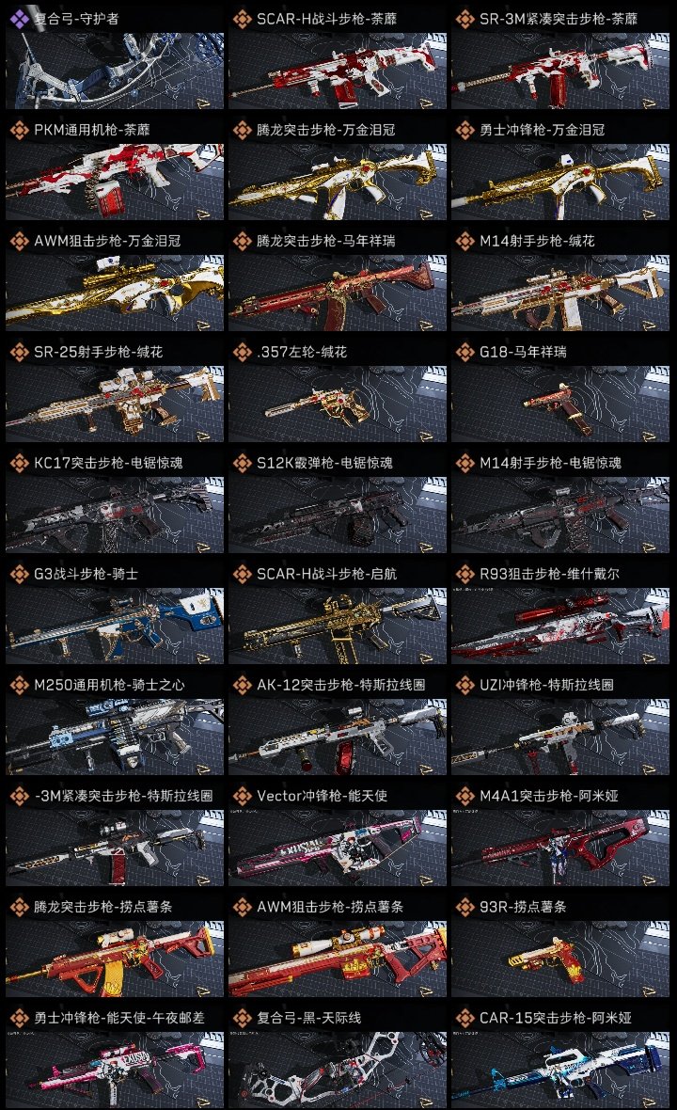Click the AK-12突击步枪-特斯拉线圈 title label
677x1110 pixels.
tap(341, 685)
